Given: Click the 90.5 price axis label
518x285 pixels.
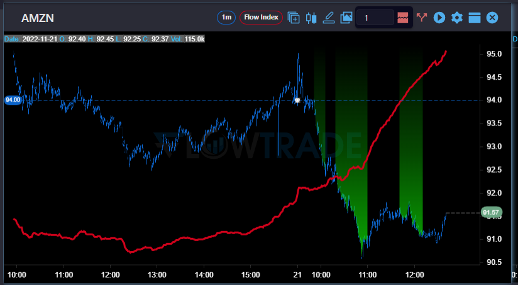Looking at the screenshot, I should coord(495,262).
